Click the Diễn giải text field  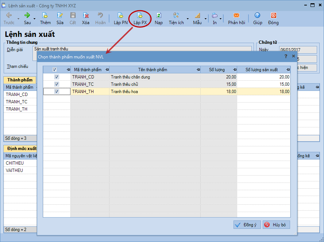(142, 49)
